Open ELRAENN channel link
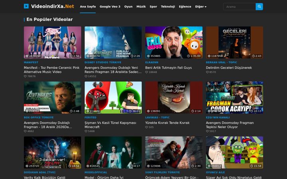 tap(151, 62)
